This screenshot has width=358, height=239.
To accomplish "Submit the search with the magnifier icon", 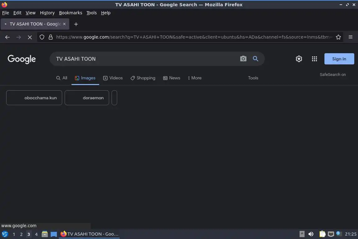I will point(255,59).
